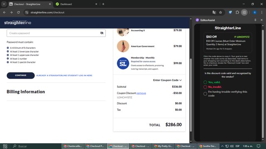Focus the Create a password field
The width and height of the screenshot is (266, 149).
[56, 33]
